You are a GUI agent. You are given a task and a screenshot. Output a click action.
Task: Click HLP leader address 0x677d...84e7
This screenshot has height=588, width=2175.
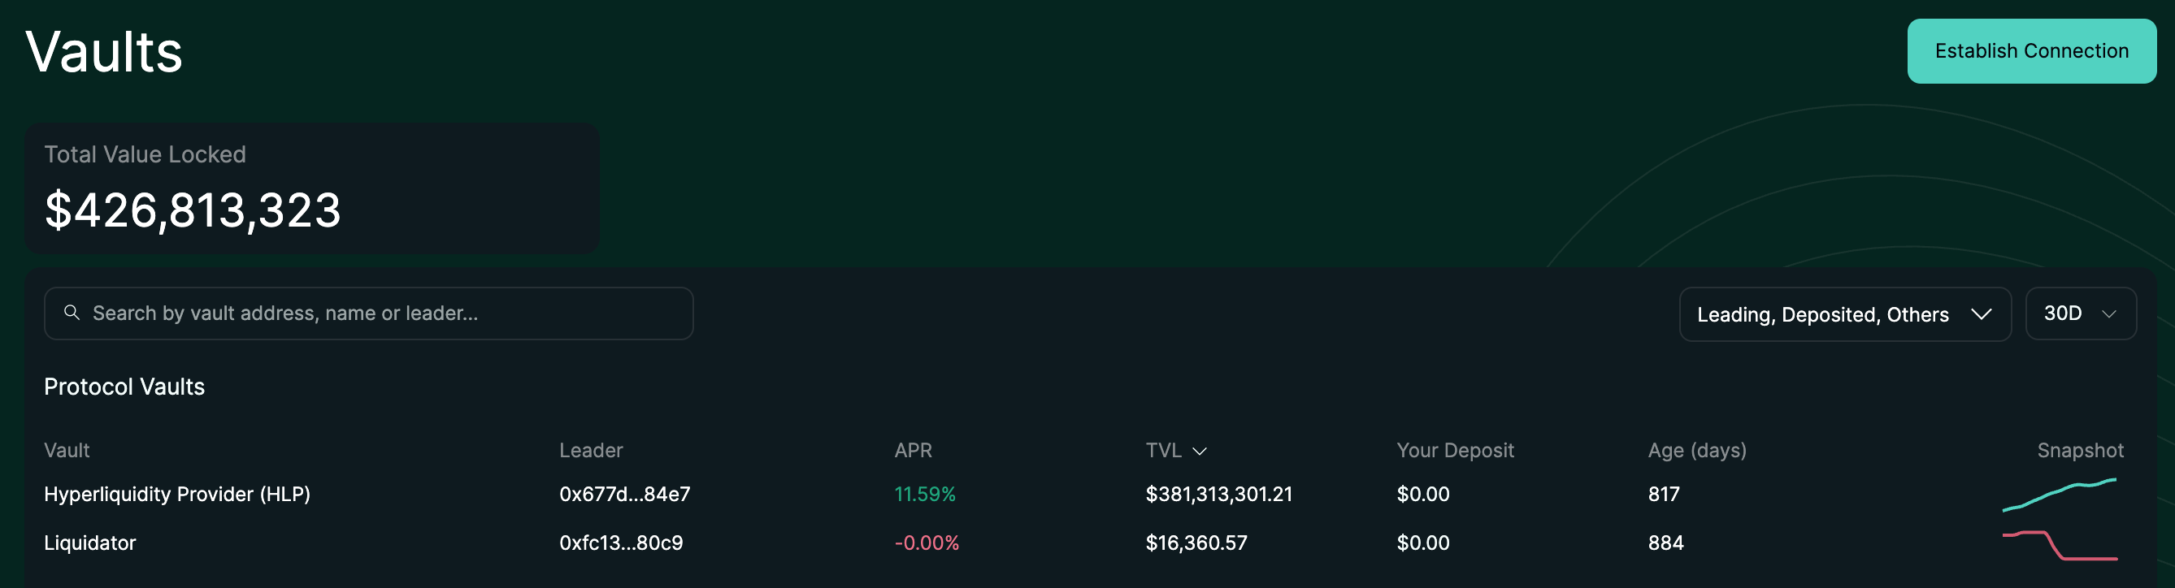624,495
